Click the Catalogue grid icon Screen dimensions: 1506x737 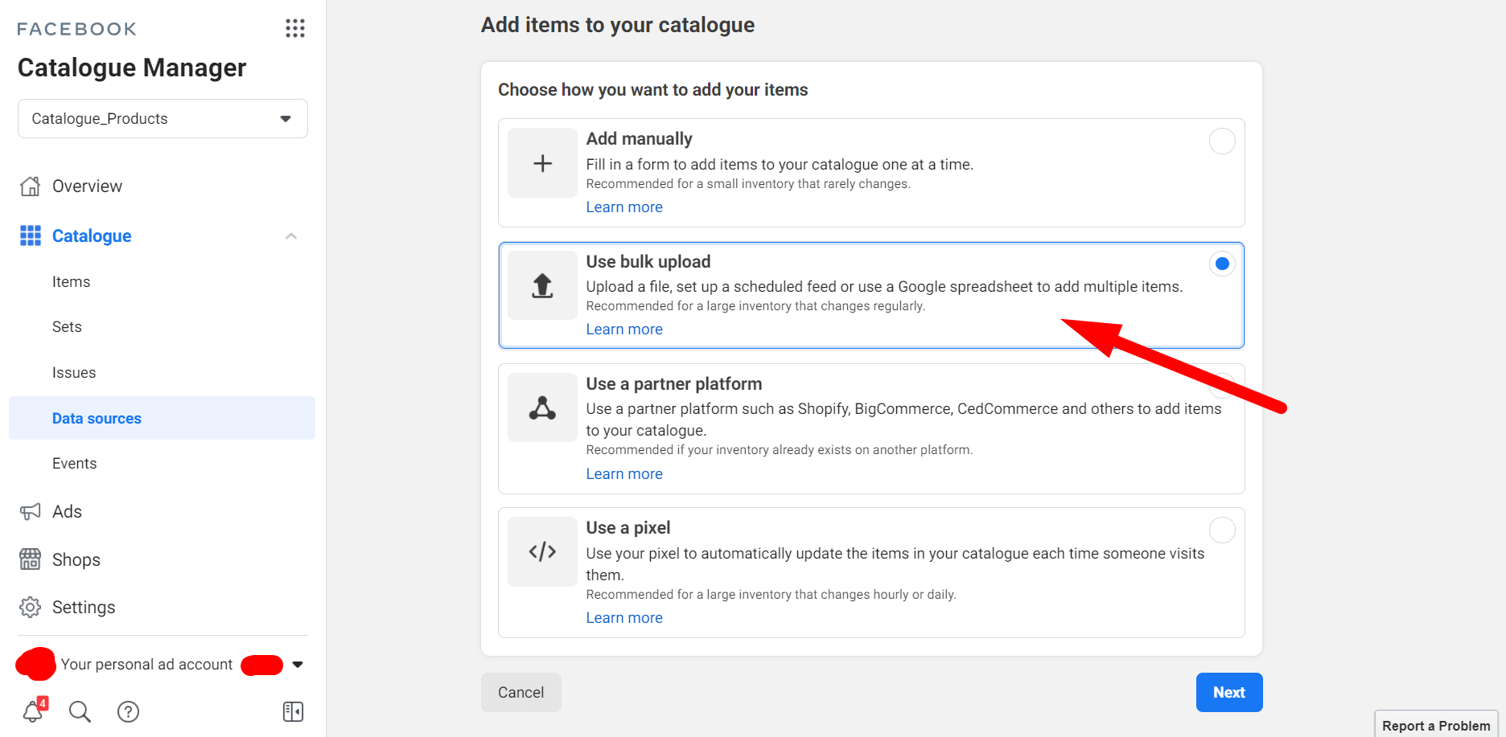(x=30, y=235)
